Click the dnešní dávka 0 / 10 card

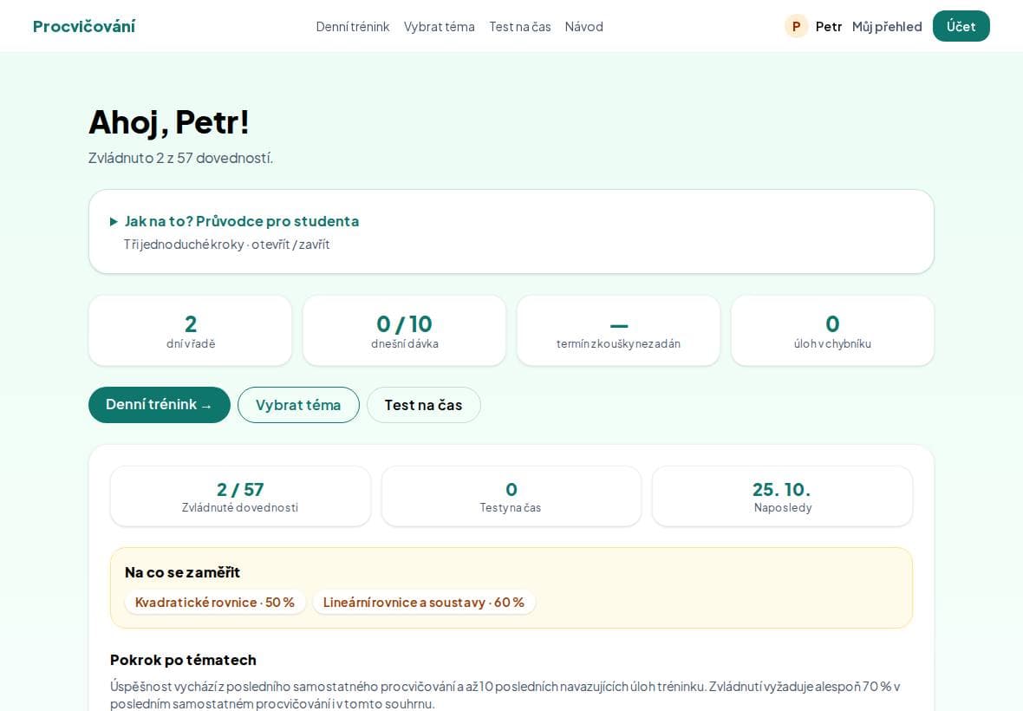click(404, 330)
